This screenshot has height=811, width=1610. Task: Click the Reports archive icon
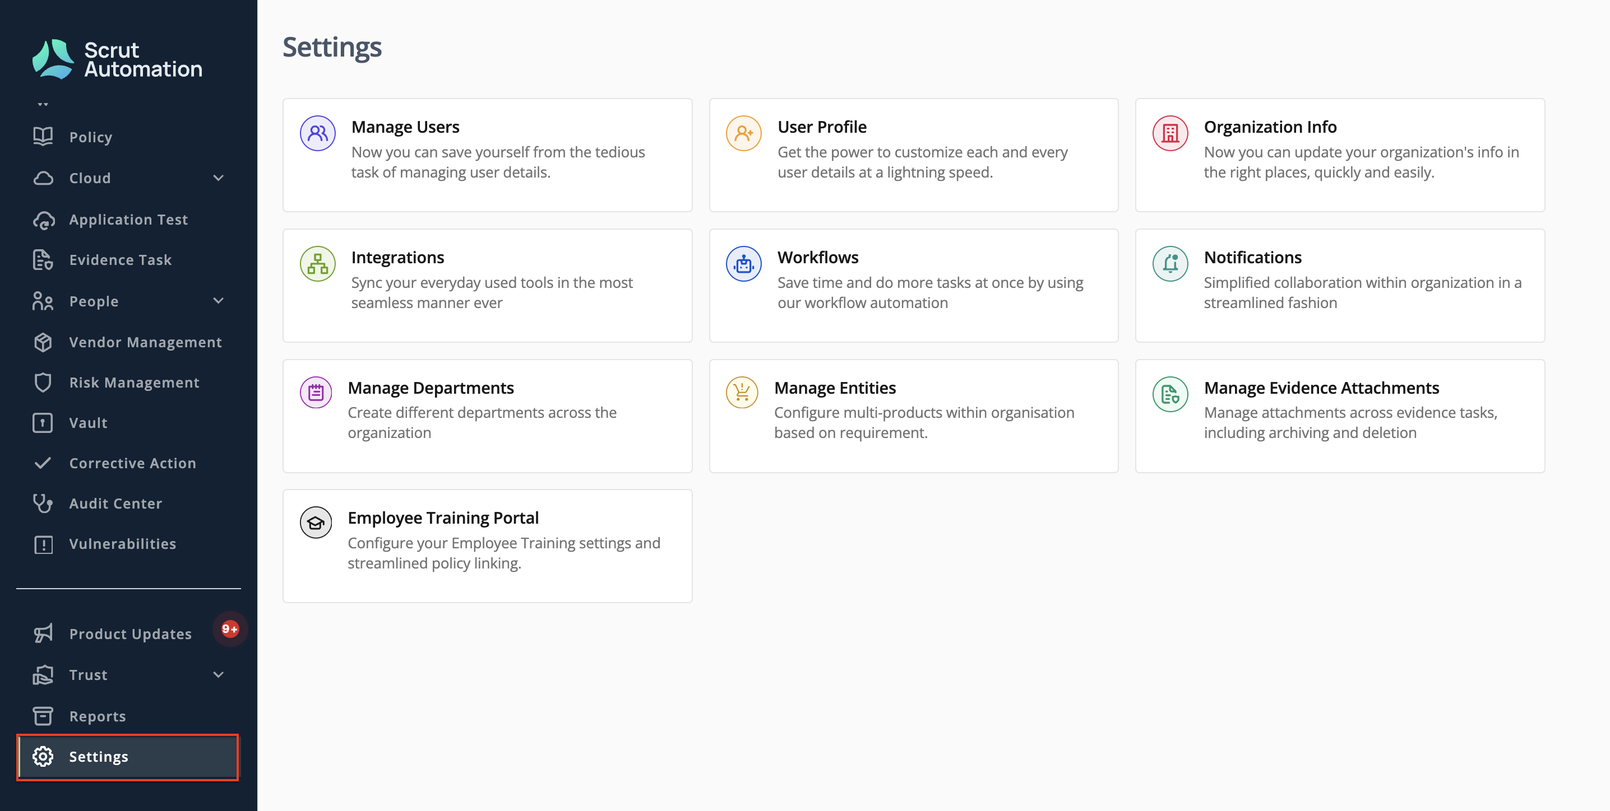43,716
